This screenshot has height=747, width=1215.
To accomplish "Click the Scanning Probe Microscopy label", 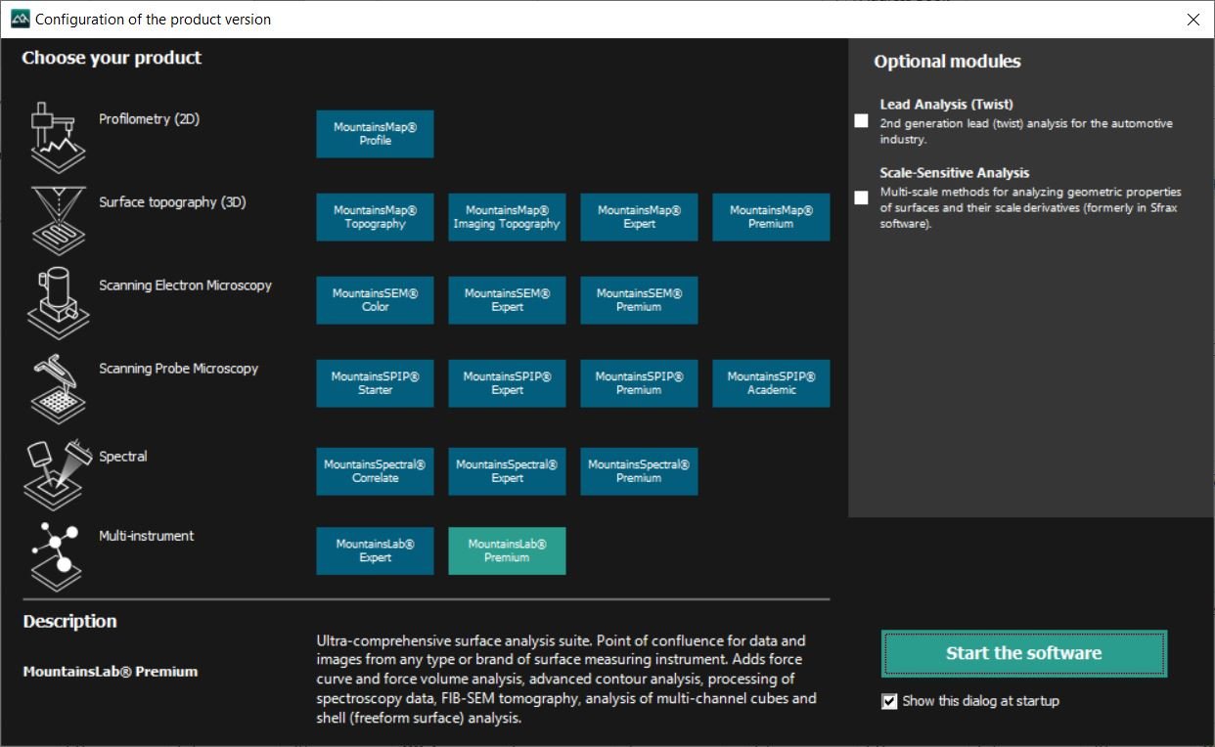I will (x=178, y=369).
